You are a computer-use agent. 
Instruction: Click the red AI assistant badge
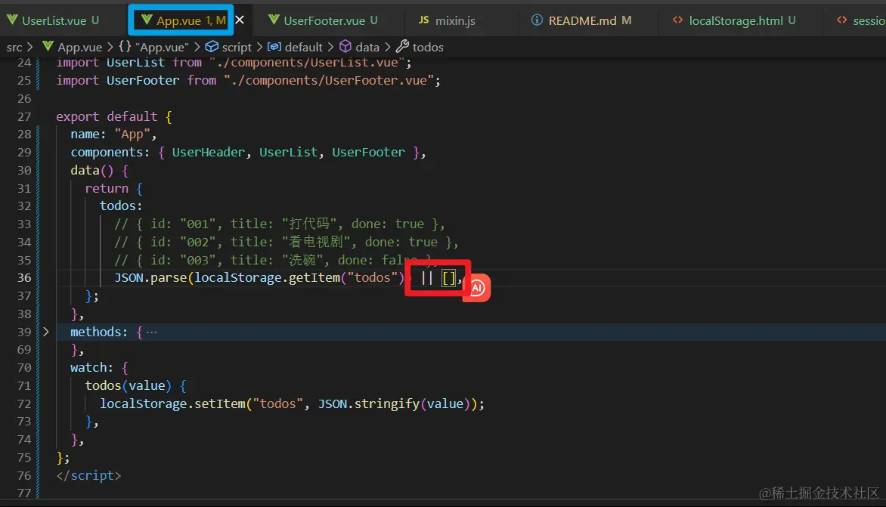click(x=476, y=288)
